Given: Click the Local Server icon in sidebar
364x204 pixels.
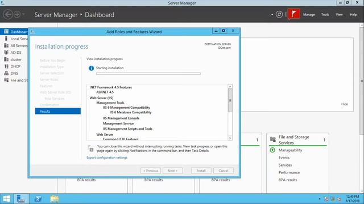Looking at the screenshot, I should (6, 39).
